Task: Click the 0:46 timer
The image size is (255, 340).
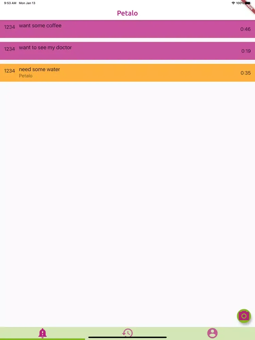Action: (245, 29)
